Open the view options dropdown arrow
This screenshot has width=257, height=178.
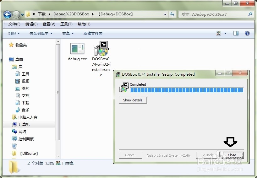click(x=225, y=33)
